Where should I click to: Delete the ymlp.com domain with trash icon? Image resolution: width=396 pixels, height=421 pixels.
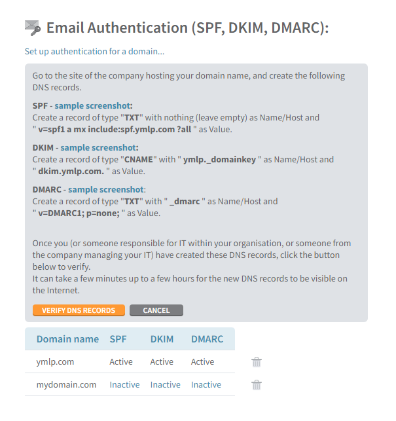[257, 362]
